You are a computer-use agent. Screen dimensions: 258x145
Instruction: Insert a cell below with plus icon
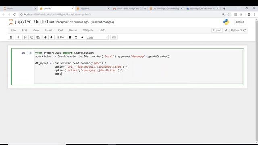[18, 37]
